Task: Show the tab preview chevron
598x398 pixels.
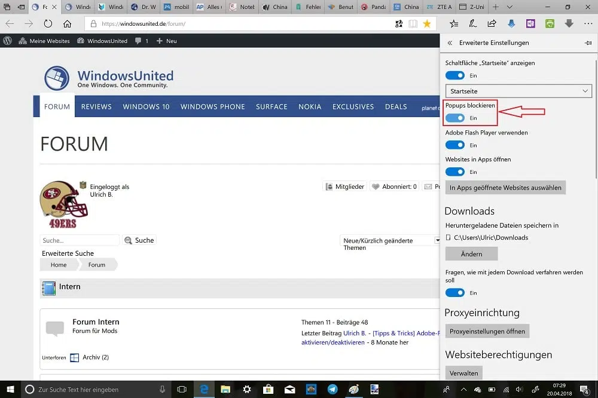Action: pos(509,7)
